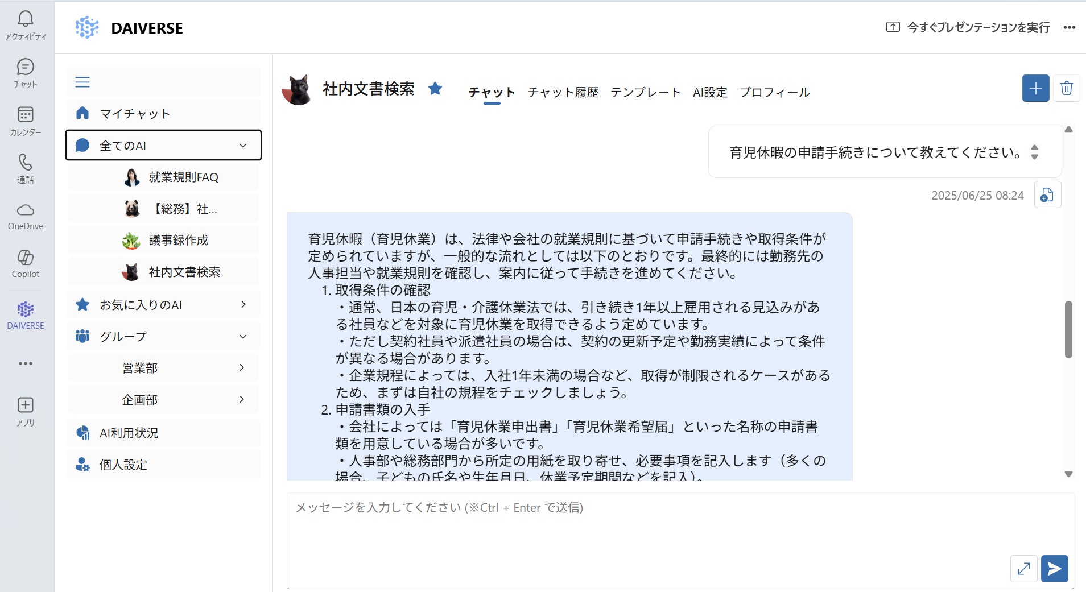Collapse the 全てのAI dropdown
The width and height of the screenshot is (1086, 592).
[243, 146]
